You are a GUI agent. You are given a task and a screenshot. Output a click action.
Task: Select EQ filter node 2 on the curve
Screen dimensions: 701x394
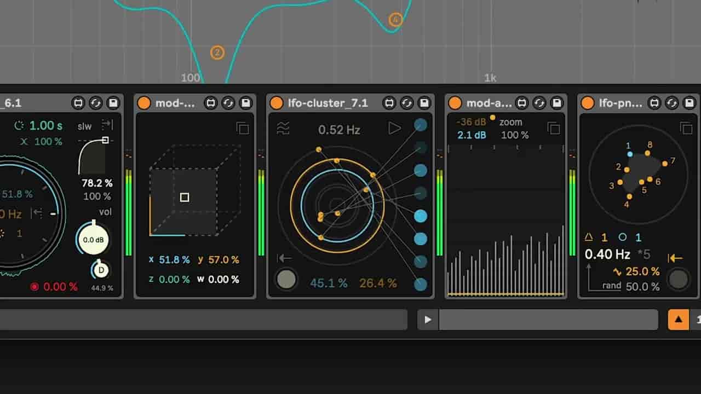click(217, 53)
